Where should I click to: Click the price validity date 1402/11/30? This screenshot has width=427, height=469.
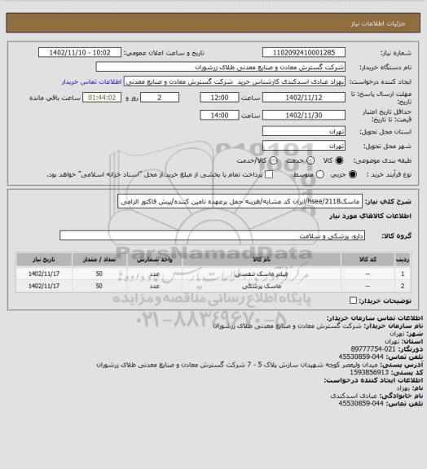tap(304, 115)
